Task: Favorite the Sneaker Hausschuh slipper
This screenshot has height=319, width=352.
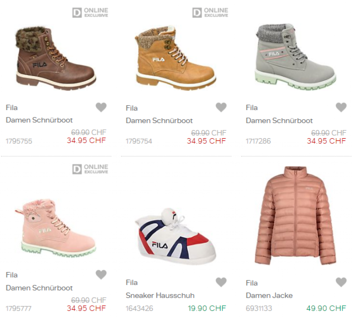Action: click(221, 282)
